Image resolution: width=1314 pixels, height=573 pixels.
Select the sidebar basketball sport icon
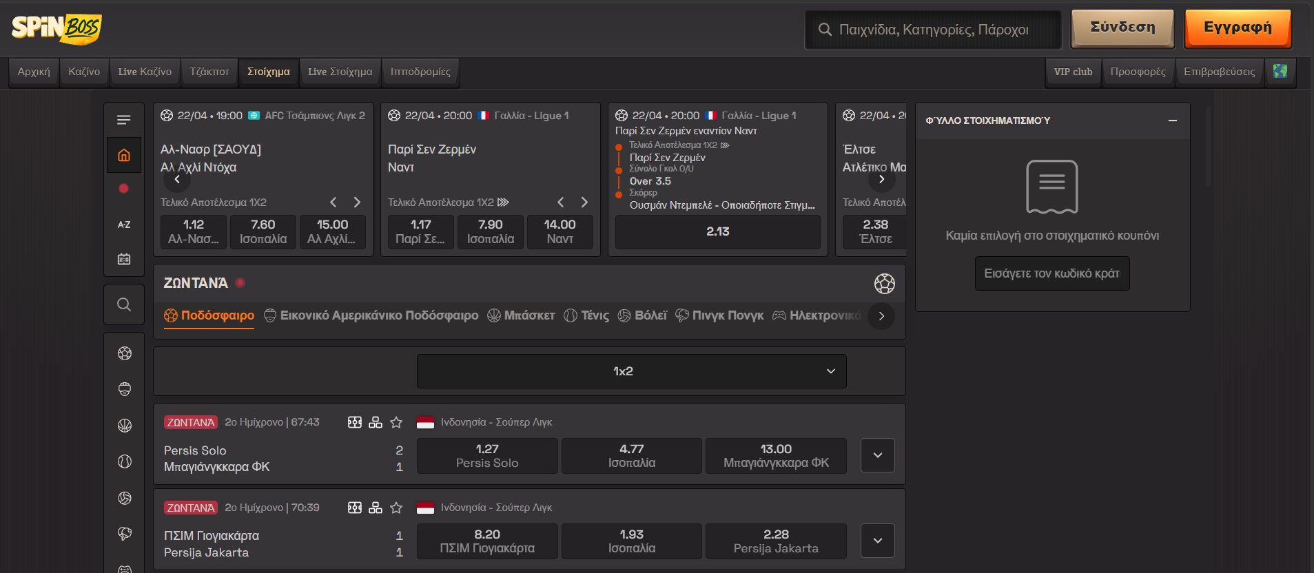(125, 426)
